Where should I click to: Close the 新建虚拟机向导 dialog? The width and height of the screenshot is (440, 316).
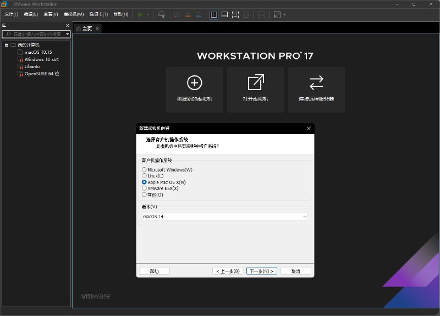tap(309, 129)
